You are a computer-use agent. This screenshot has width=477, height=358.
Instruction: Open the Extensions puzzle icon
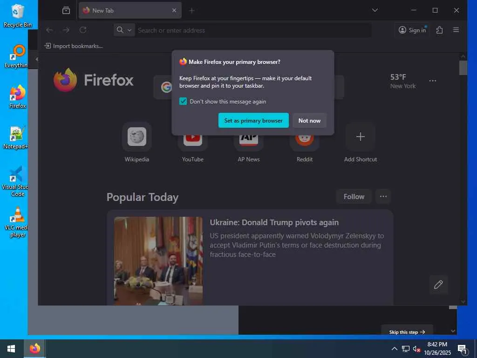[x=439, y=30]
